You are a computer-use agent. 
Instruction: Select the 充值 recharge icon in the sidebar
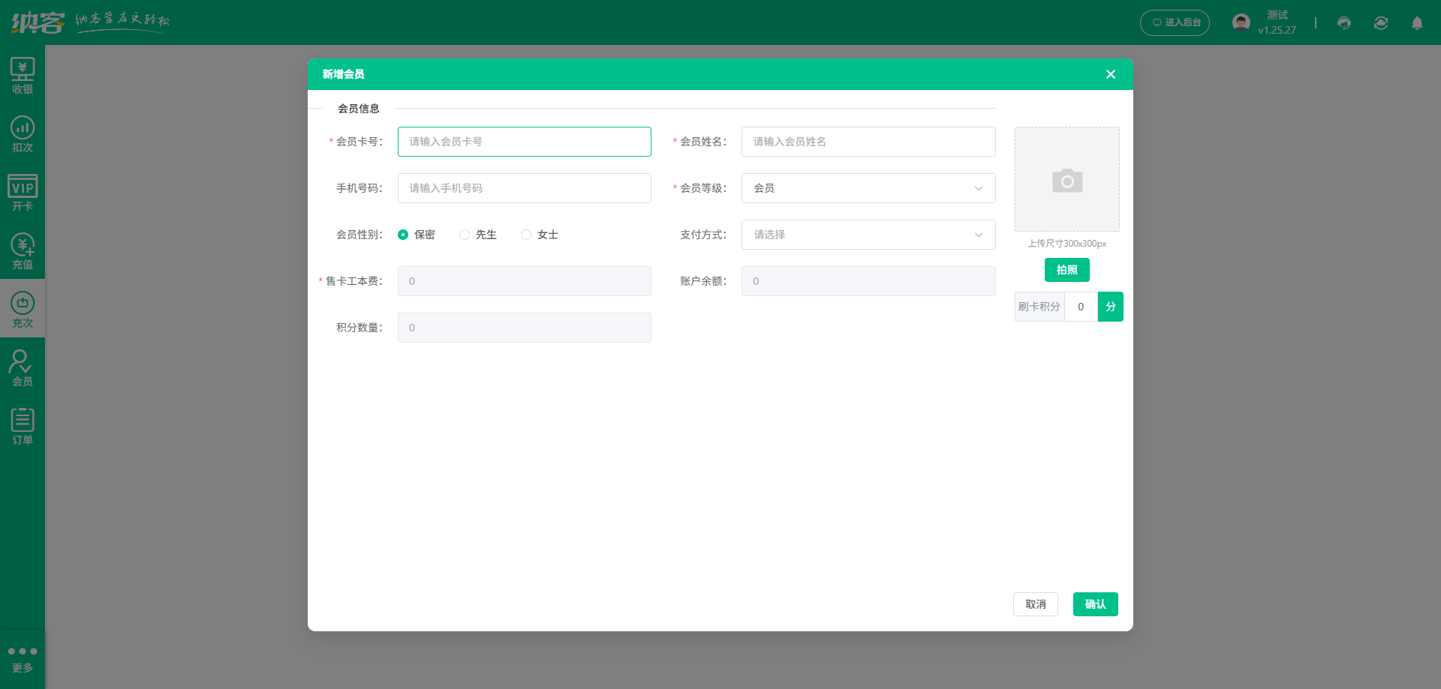[23, 250]
